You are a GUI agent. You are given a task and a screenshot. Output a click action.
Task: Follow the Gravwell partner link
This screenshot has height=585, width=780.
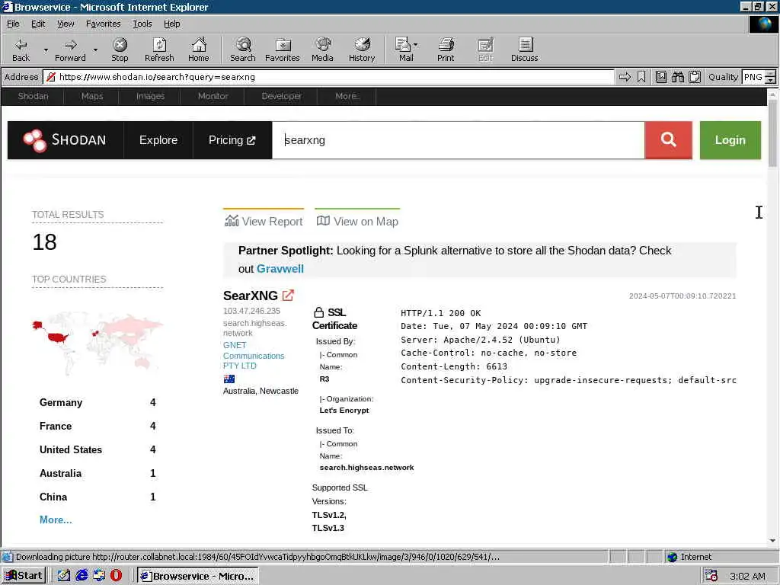tap(280, 269)
